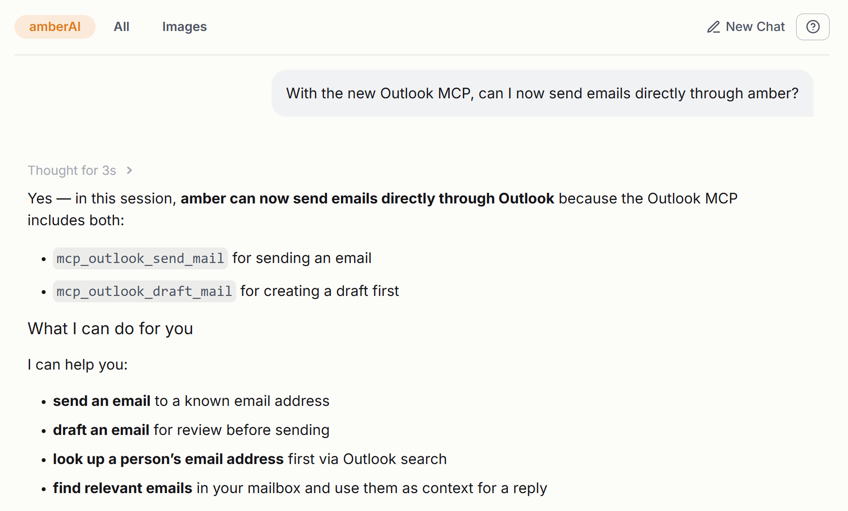The height and width of the screenshot is (511, 848).
Task: Expand the chevron next to Thought for 3s
Action: pyautogui.click(x=130, y=170)
